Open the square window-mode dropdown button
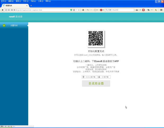Image resolution: width=164 pixels, height=128 pixels. click(x=96, y=10)
